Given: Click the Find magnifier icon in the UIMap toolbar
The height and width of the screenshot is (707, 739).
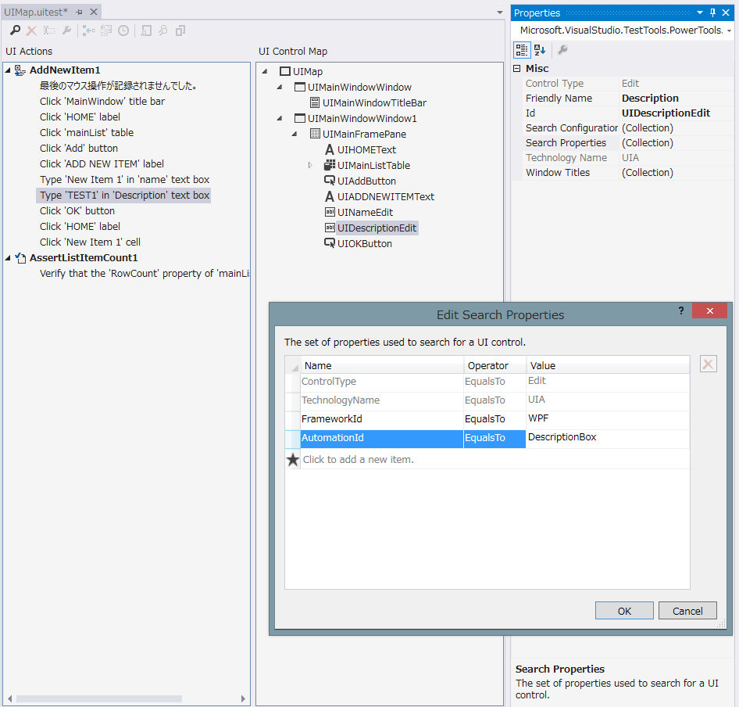Looking at the screenshot, I should pyautogui.click(x=15, y=31).
